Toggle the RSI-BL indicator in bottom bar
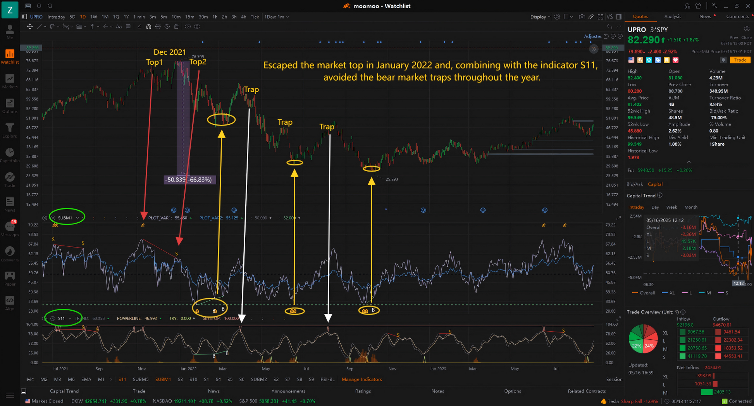Image resolution: width=754 pixels, height=406 pixels. [327, 379]
